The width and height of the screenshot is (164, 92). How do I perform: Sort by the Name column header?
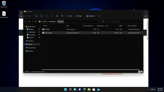coord(45,26)
